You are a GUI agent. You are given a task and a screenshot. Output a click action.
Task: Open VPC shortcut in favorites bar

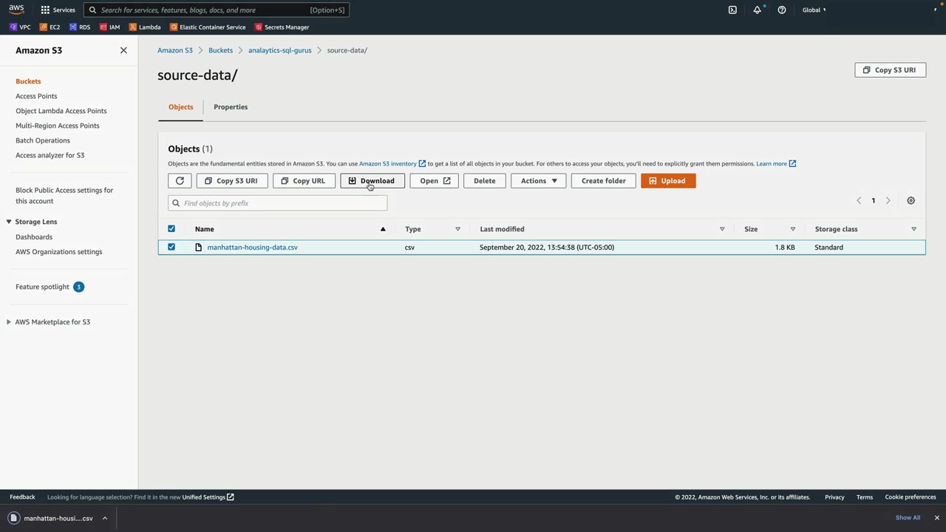[20, 27]
